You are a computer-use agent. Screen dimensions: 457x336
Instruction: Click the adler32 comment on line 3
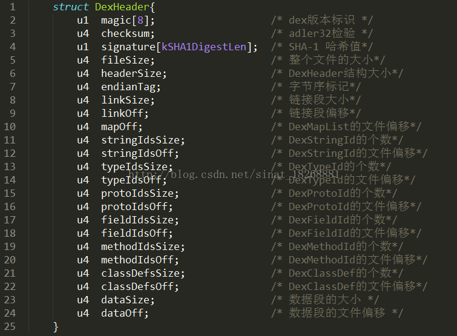pos(322,33)
